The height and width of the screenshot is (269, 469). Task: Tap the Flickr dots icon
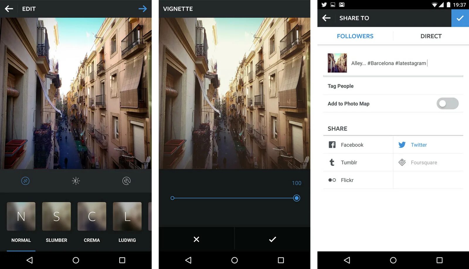(x=332, y=180)
